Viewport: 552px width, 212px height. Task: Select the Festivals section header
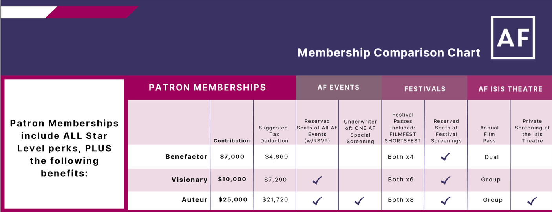[x=425, y=89]
